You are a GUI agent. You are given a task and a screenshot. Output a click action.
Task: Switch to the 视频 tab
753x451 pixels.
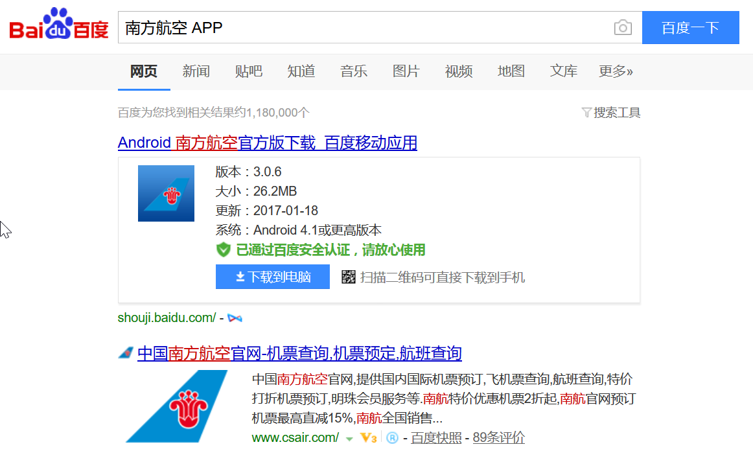click(459, 71)
